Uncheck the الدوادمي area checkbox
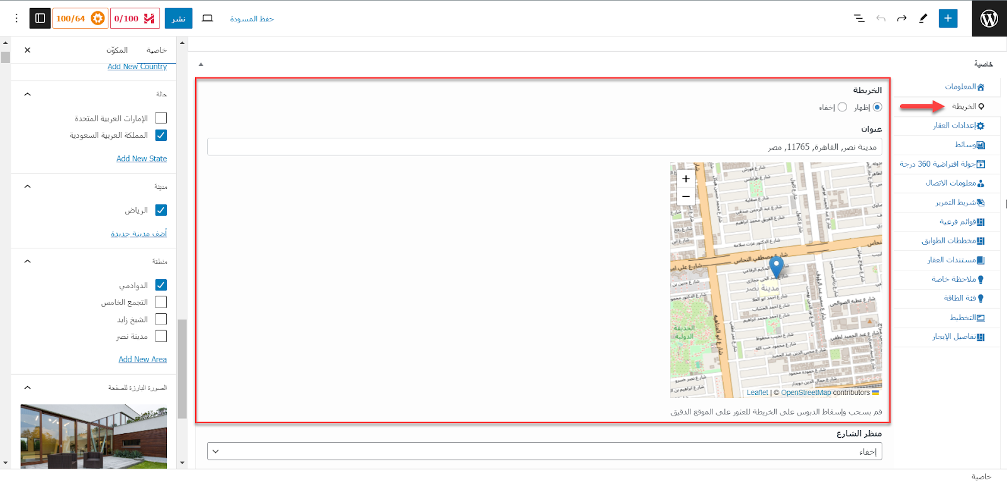1007x483 pixels. (161, 285)
